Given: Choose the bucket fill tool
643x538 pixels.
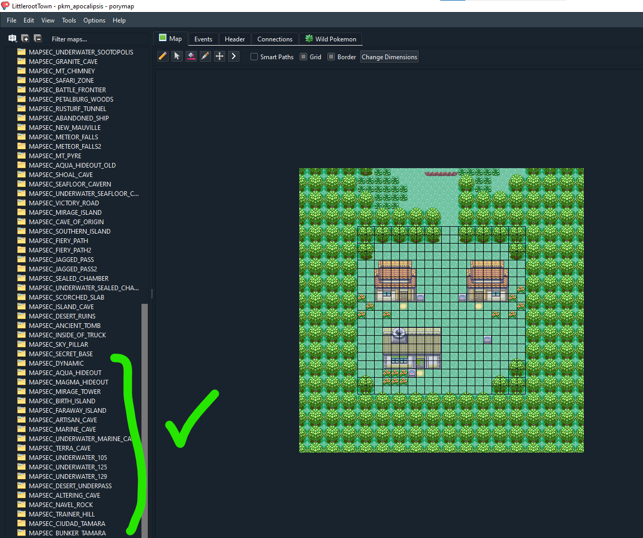Looking at the screenshot, I should point(191,57).
